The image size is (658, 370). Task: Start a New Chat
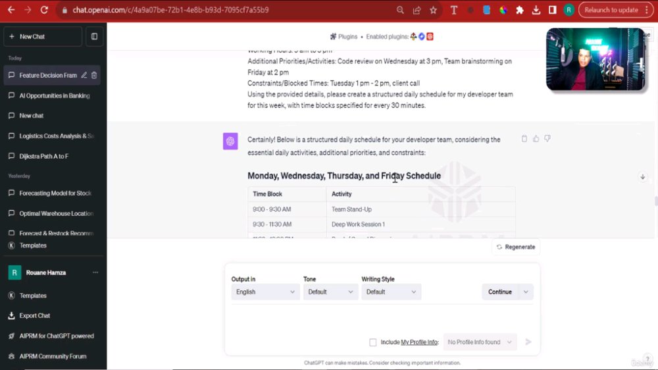43,36
